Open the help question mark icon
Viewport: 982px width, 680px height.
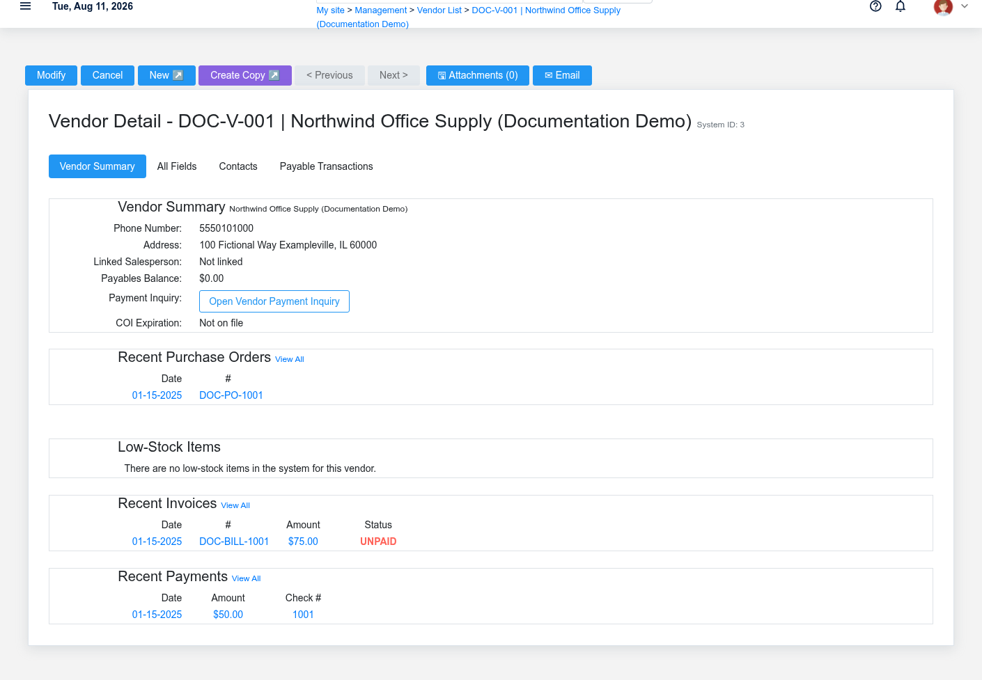[875, 6]
